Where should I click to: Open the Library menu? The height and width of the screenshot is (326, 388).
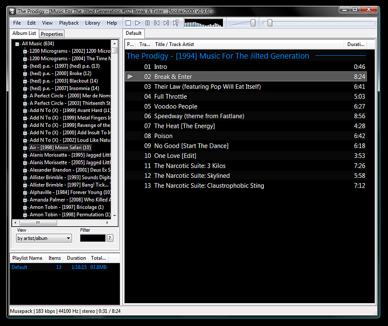click(x=92, y=23)
